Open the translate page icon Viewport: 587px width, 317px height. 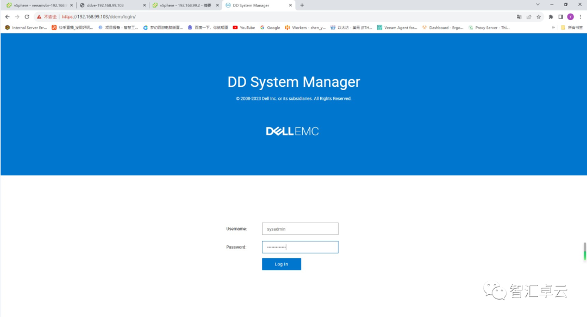[519, 17]
